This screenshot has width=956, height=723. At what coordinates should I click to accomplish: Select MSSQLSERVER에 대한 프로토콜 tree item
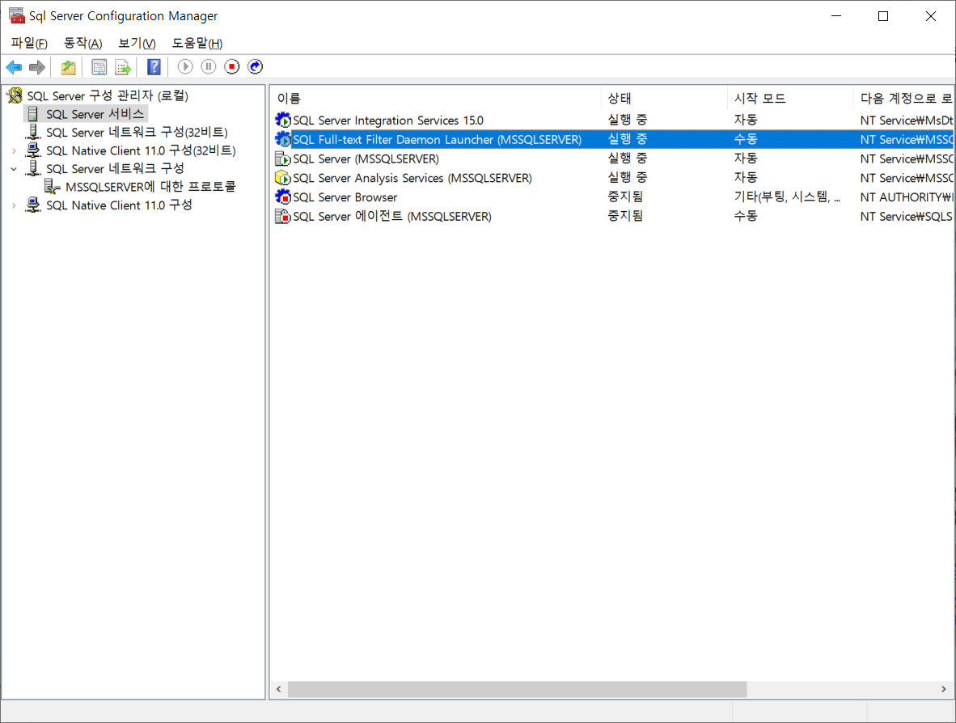(x=150, y=187)
